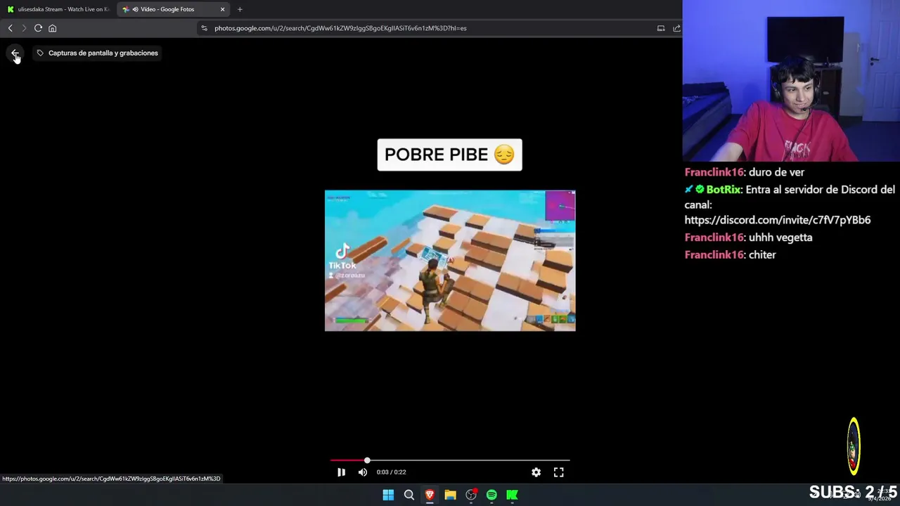This screenshot has height=506, width=900.
Task: Click the browser back arrow
Action: (x=10, y=28)
